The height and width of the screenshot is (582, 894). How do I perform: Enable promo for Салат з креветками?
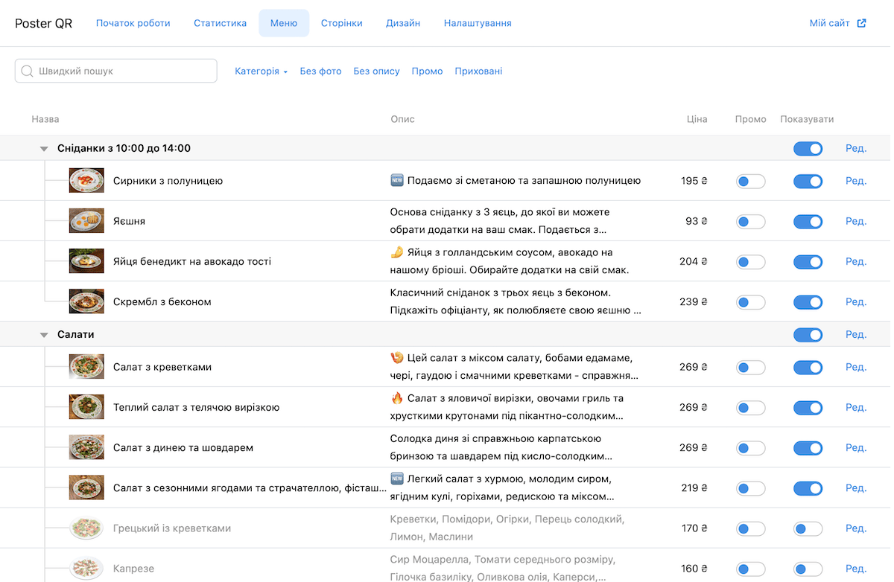click(751, 368)
